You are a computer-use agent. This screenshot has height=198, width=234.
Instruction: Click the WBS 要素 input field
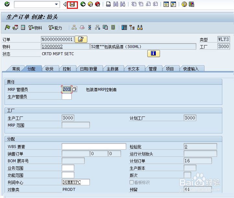click(94, 146)
